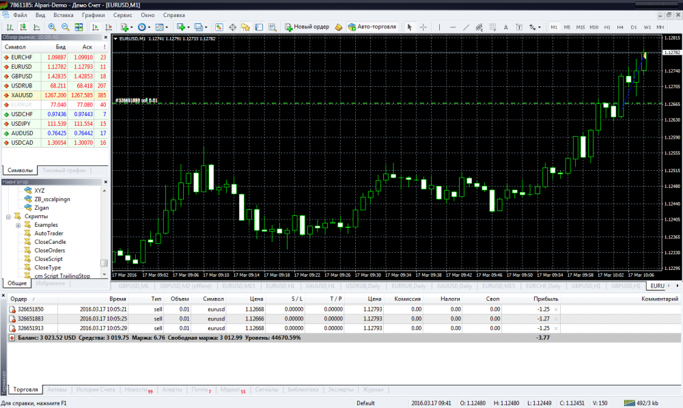The image size is (683, 408).
Task: Sort orders by Прибыль column header
Action: pos(546,299)
